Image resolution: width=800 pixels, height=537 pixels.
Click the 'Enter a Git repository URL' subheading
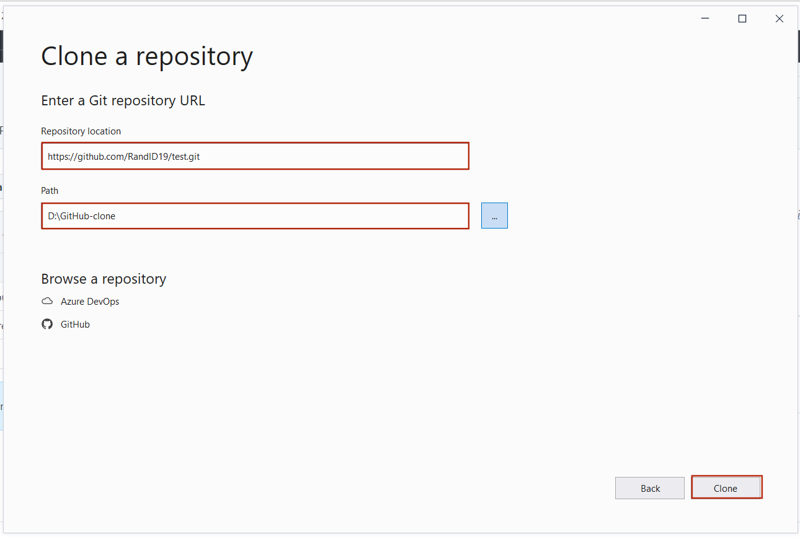click(x=123, y=100)
